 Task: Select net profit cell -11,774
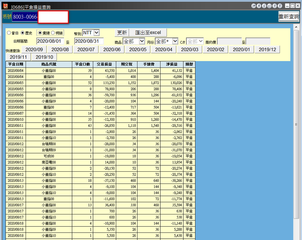172,199
